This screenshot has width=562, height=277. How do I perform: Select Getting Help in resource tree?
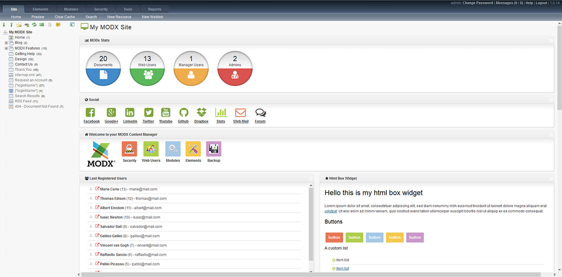25,54
